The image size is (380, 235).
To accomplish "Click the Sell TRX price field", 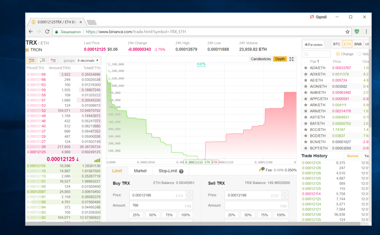I will pos(253,195).
